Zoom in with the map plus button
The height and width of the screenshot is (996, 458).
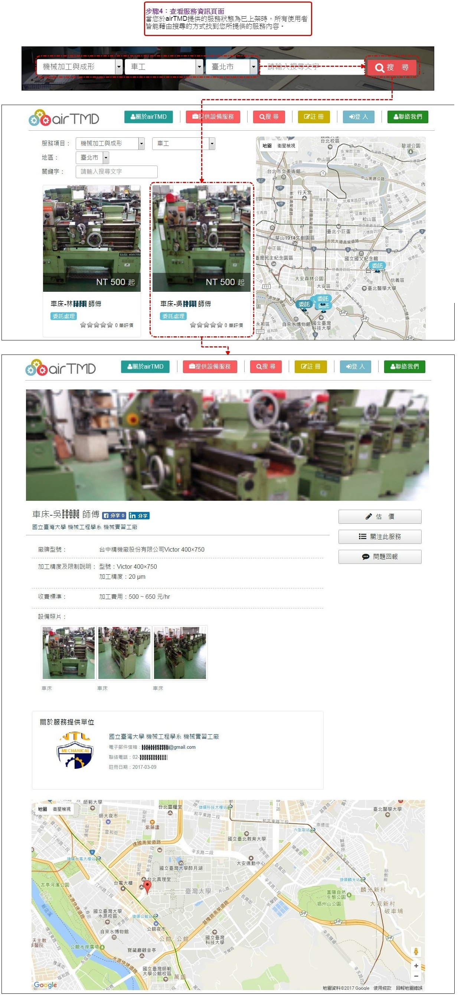click(416, 965)
